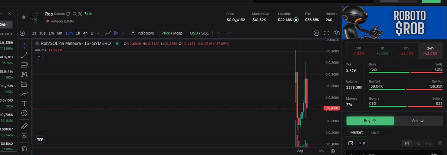Screen dimensions: 447x155
Task: Switch chart to the 4h interval
Action: [x=85, y=33]
